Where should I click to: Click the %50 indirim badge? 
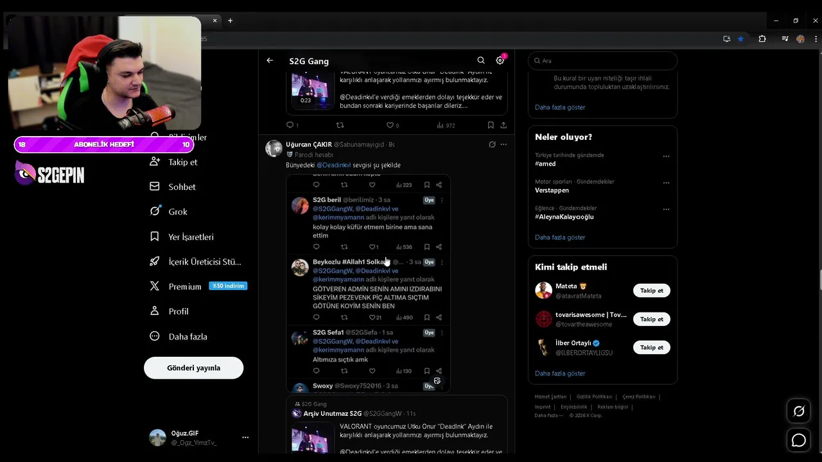click(228, 286)
